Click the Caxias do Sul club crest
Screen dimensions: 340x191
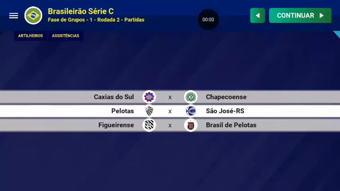coord(149,97)
